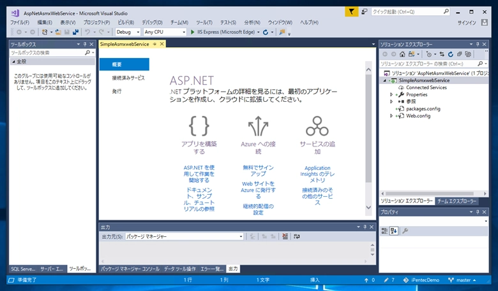
Task: Click Alphabetical sort icon in Properties panel
Action: coord(394,231)
